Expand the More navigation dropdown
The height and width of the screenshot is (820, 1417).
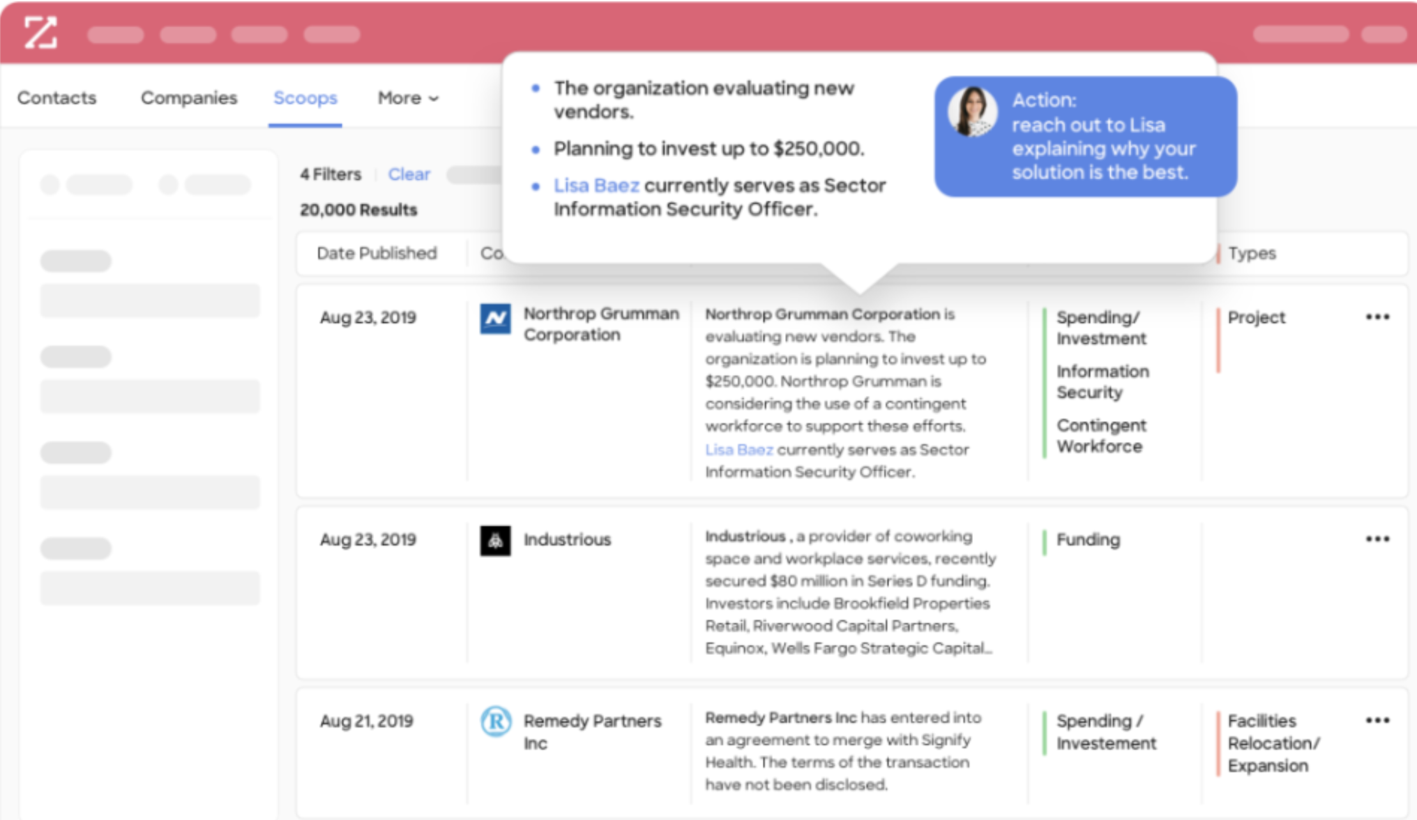click(407, 98)
